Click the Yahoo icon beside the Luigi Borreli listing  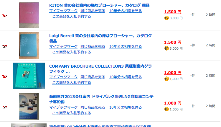[4, 46]
